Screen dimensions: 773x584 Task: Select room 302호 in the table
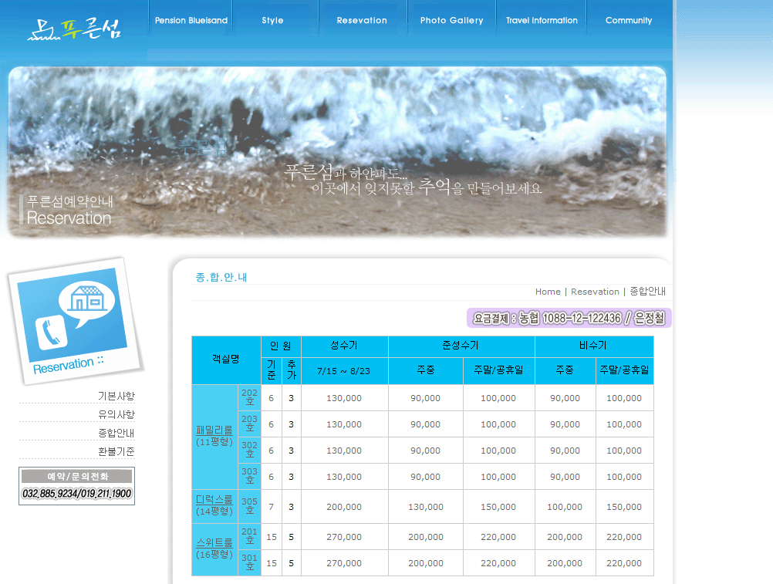point(249,450)
